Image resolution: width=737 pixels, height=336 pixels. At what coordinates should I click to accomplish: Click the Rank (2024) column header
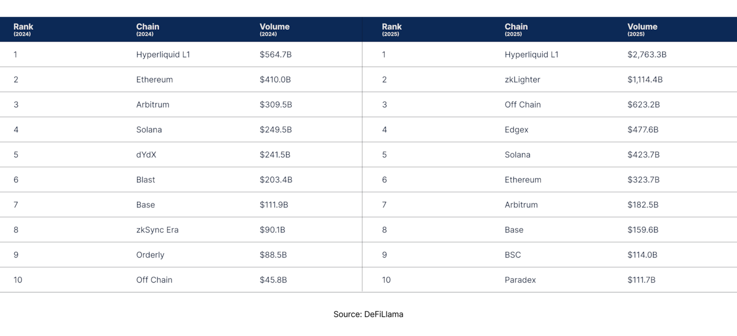[x=24, y=30]
